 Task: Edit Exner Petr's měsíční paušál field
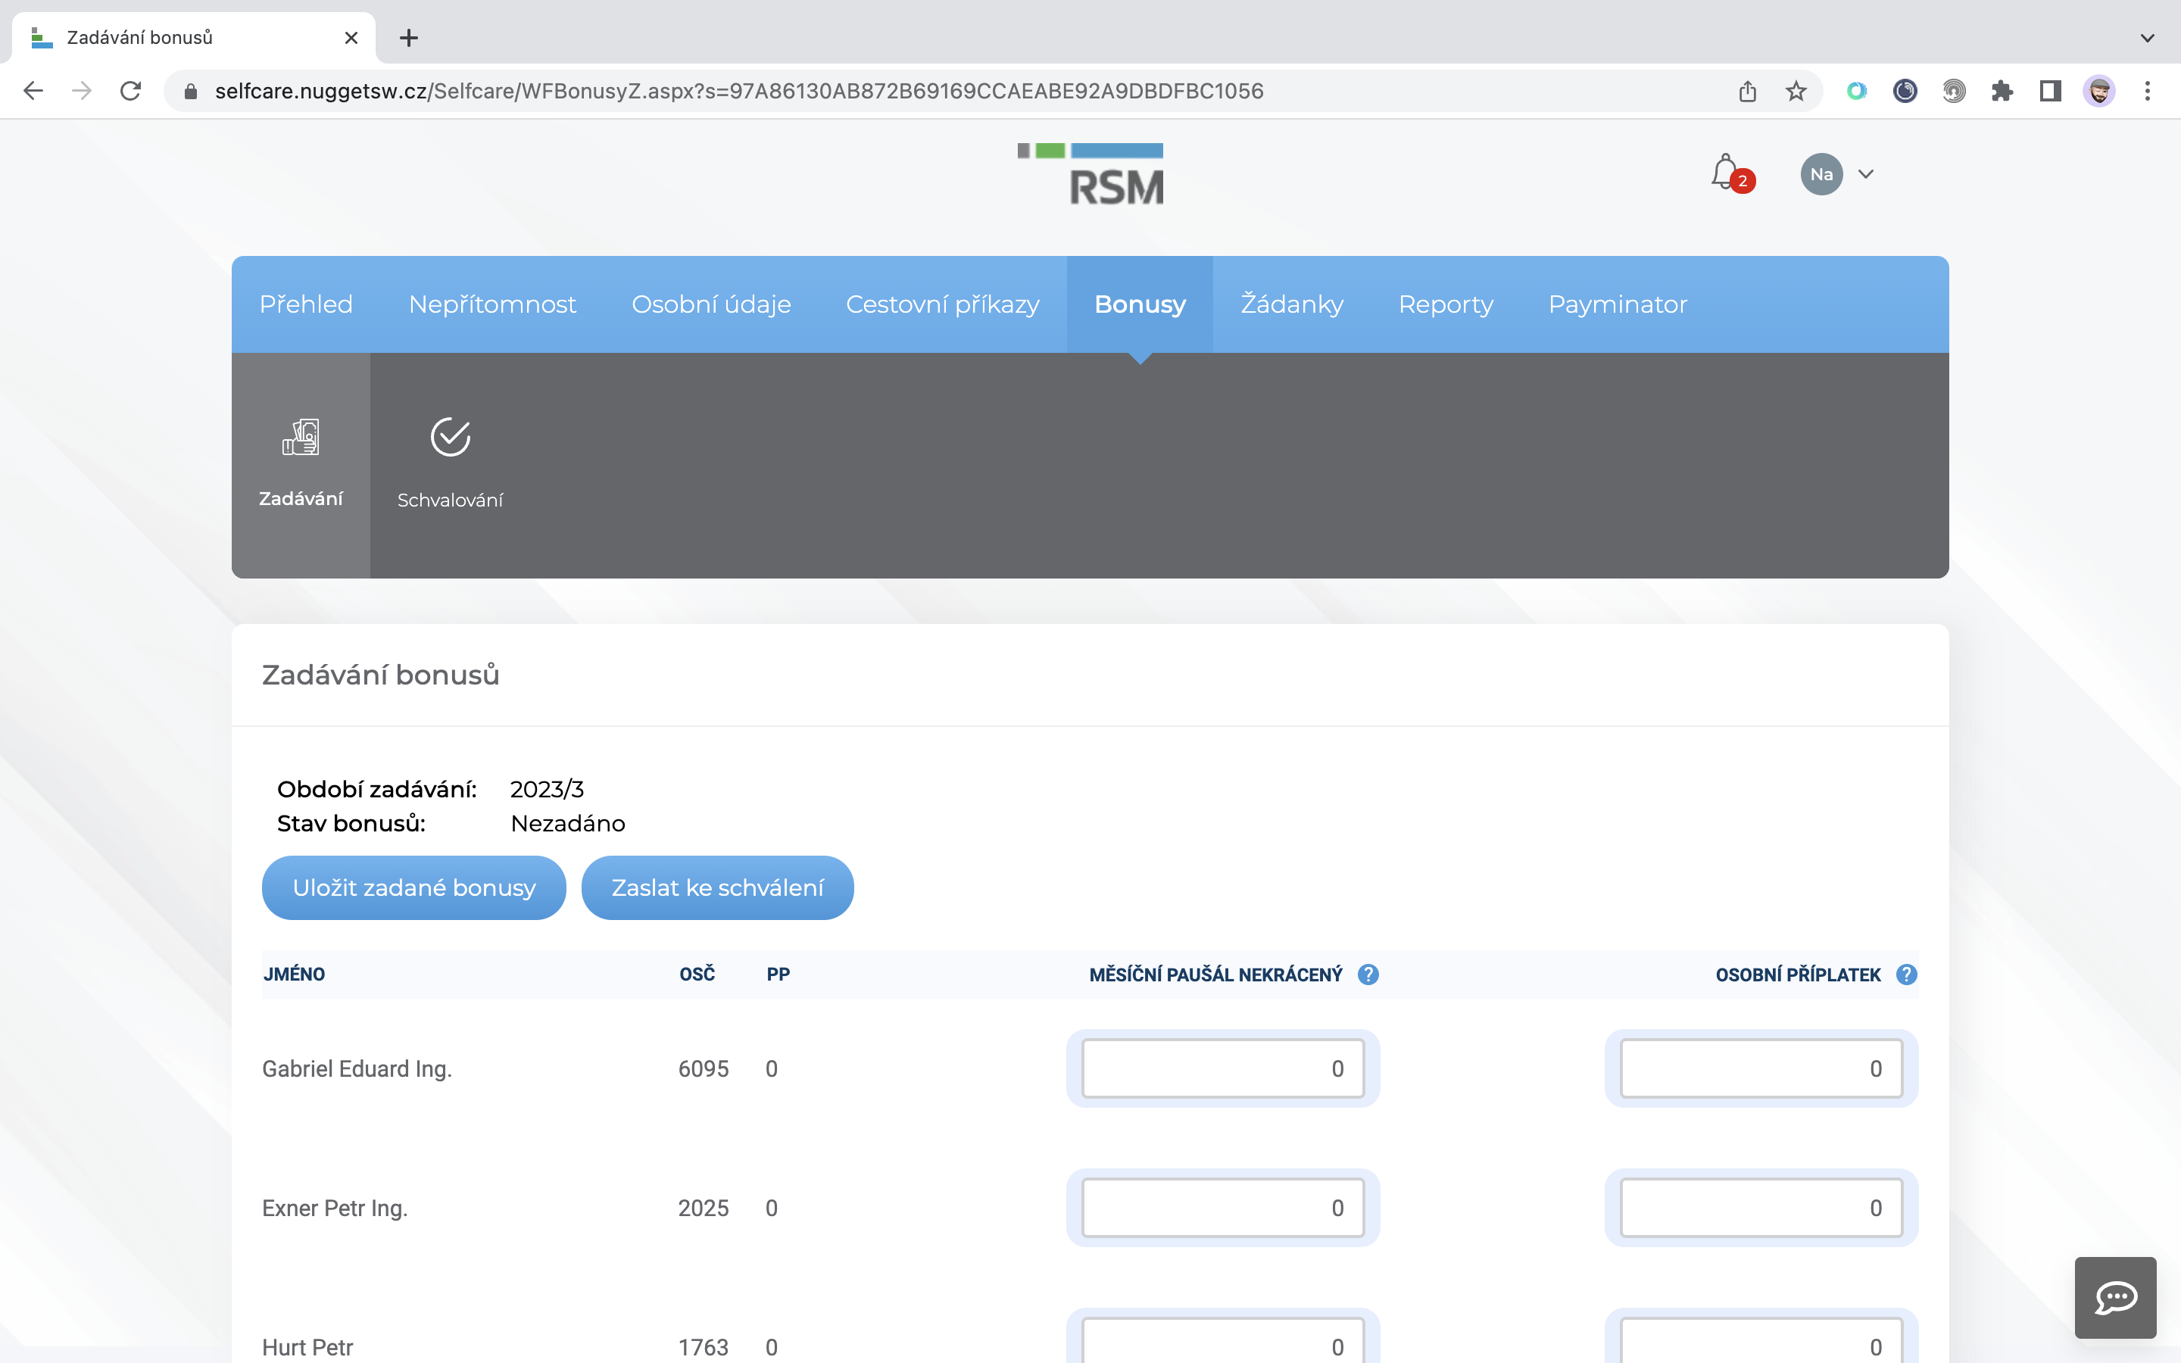pyautogui.click(x=1223, y=1208)
